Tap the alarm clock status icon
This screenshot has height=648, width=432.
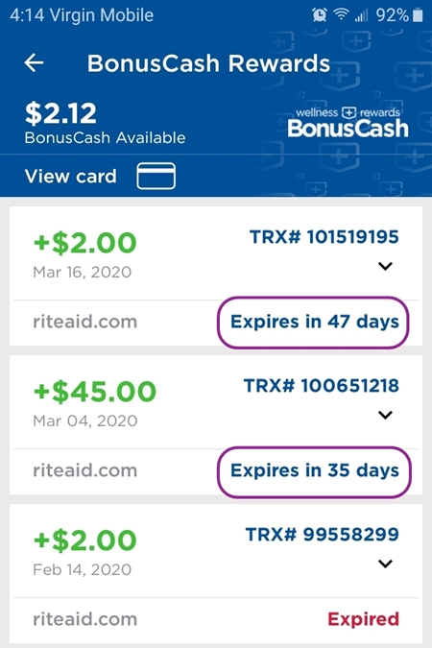tap(319, 15)
